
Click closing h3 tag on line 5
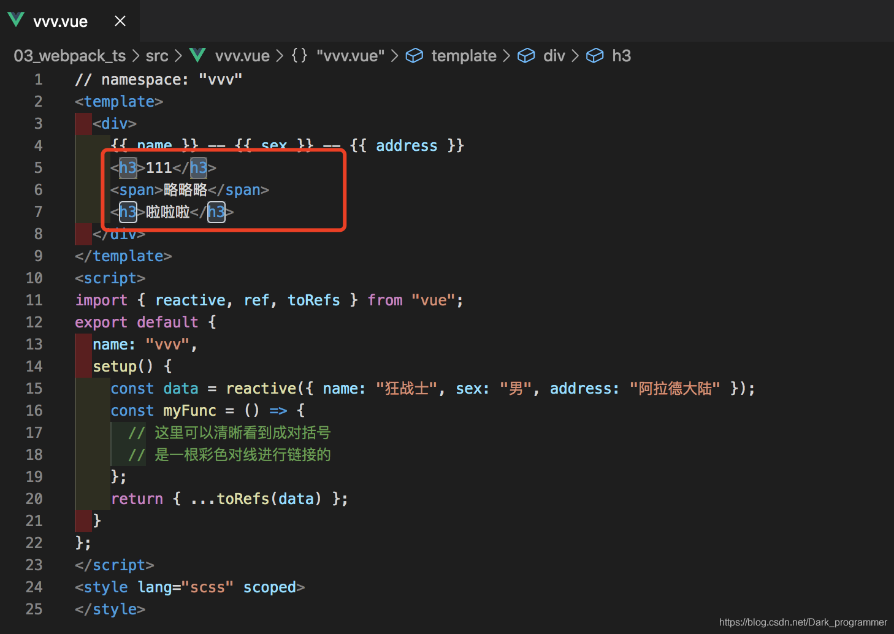[194, 168]
